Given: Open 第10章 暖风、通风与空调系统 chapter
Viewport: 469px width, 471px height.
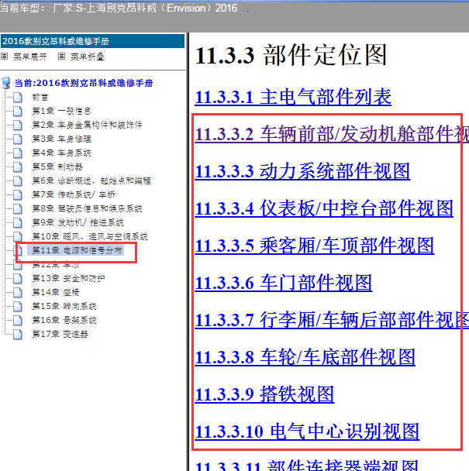Looking at the screenshot, I should point(90,236).
